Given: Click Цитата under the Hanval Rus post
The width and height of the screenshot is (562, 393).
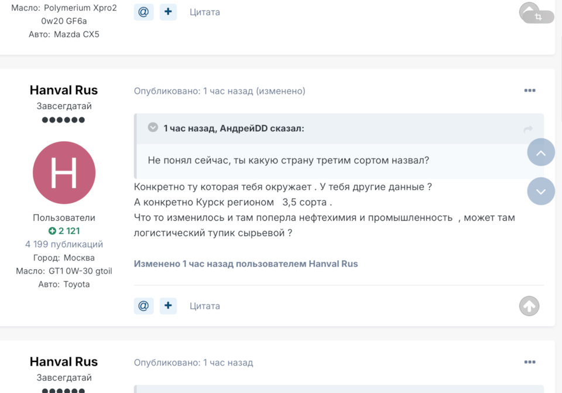Looking at the screenshot, I should (x=205, y=306).
